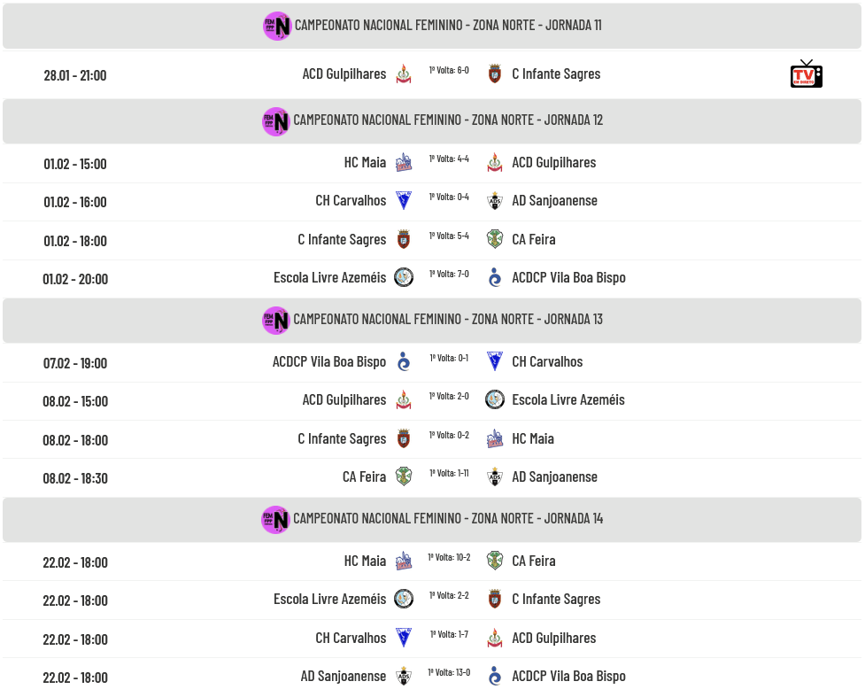Click the ACD Gulpilhares crest in the 28.01 match

click(404, 74)
